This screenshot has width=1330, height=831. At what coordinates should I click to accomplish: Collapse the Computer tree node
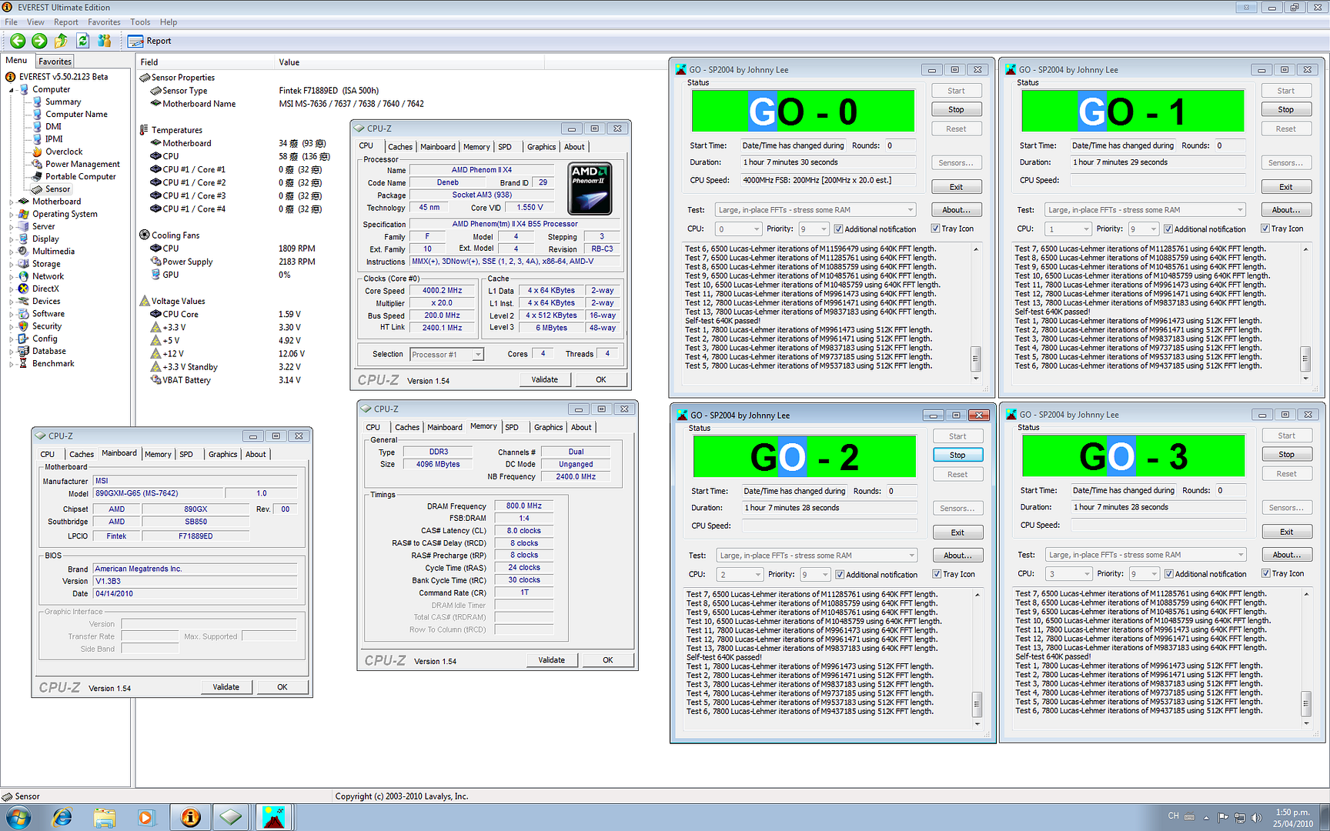[12, 90]
